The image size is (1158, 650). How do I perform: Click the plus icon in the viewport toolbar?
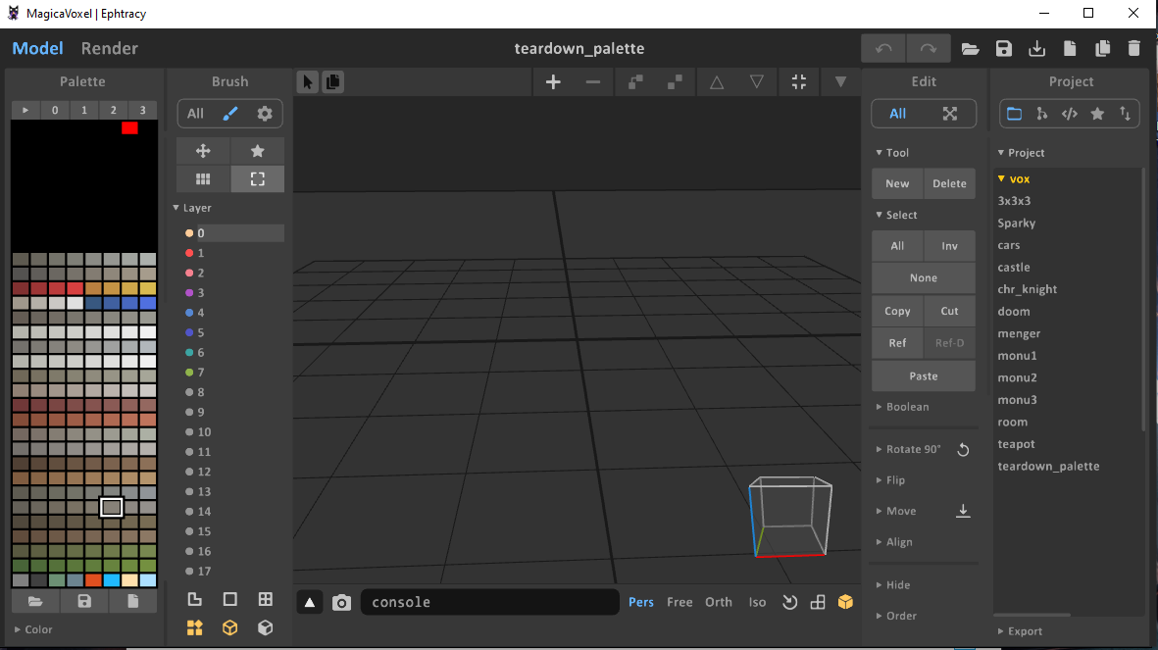553,82
